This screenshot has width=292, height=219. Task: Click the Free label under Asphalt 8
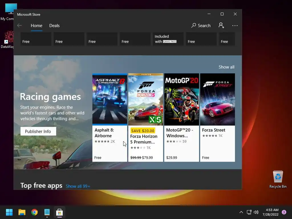[98, 158]
